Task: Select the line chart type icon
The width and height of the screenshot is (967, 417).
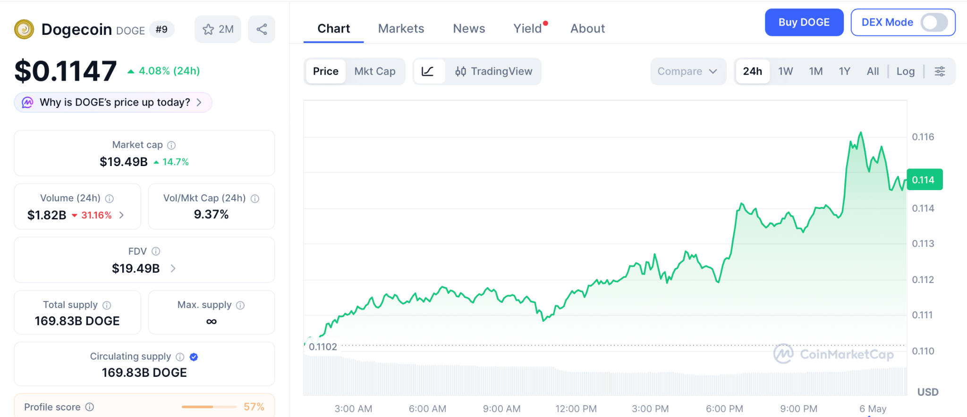Action: (x=428, y=71)
